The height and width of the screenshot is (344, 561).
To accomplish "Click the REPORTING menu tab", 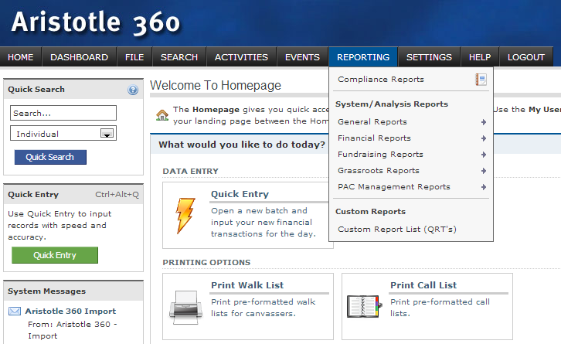I will click(x=363, y=57).
